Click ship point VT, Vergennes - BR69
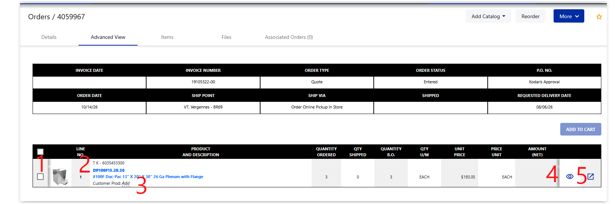This screenshot has width=615, height=204. point(203,107)
